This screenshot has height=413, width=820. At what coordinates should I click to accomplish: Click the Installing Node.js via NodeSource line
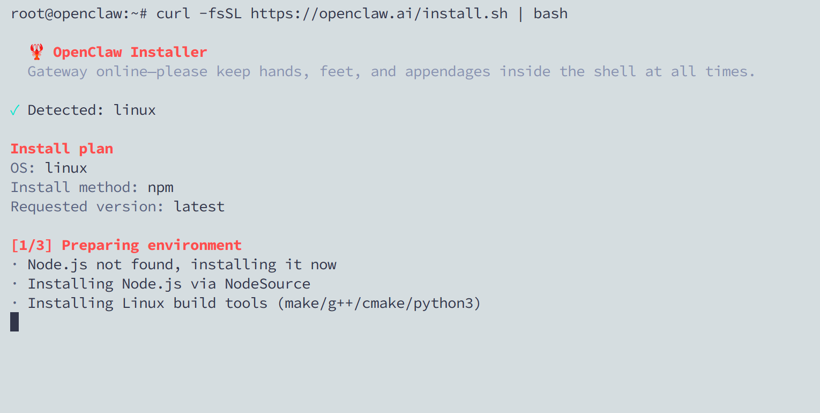point(169,284)
